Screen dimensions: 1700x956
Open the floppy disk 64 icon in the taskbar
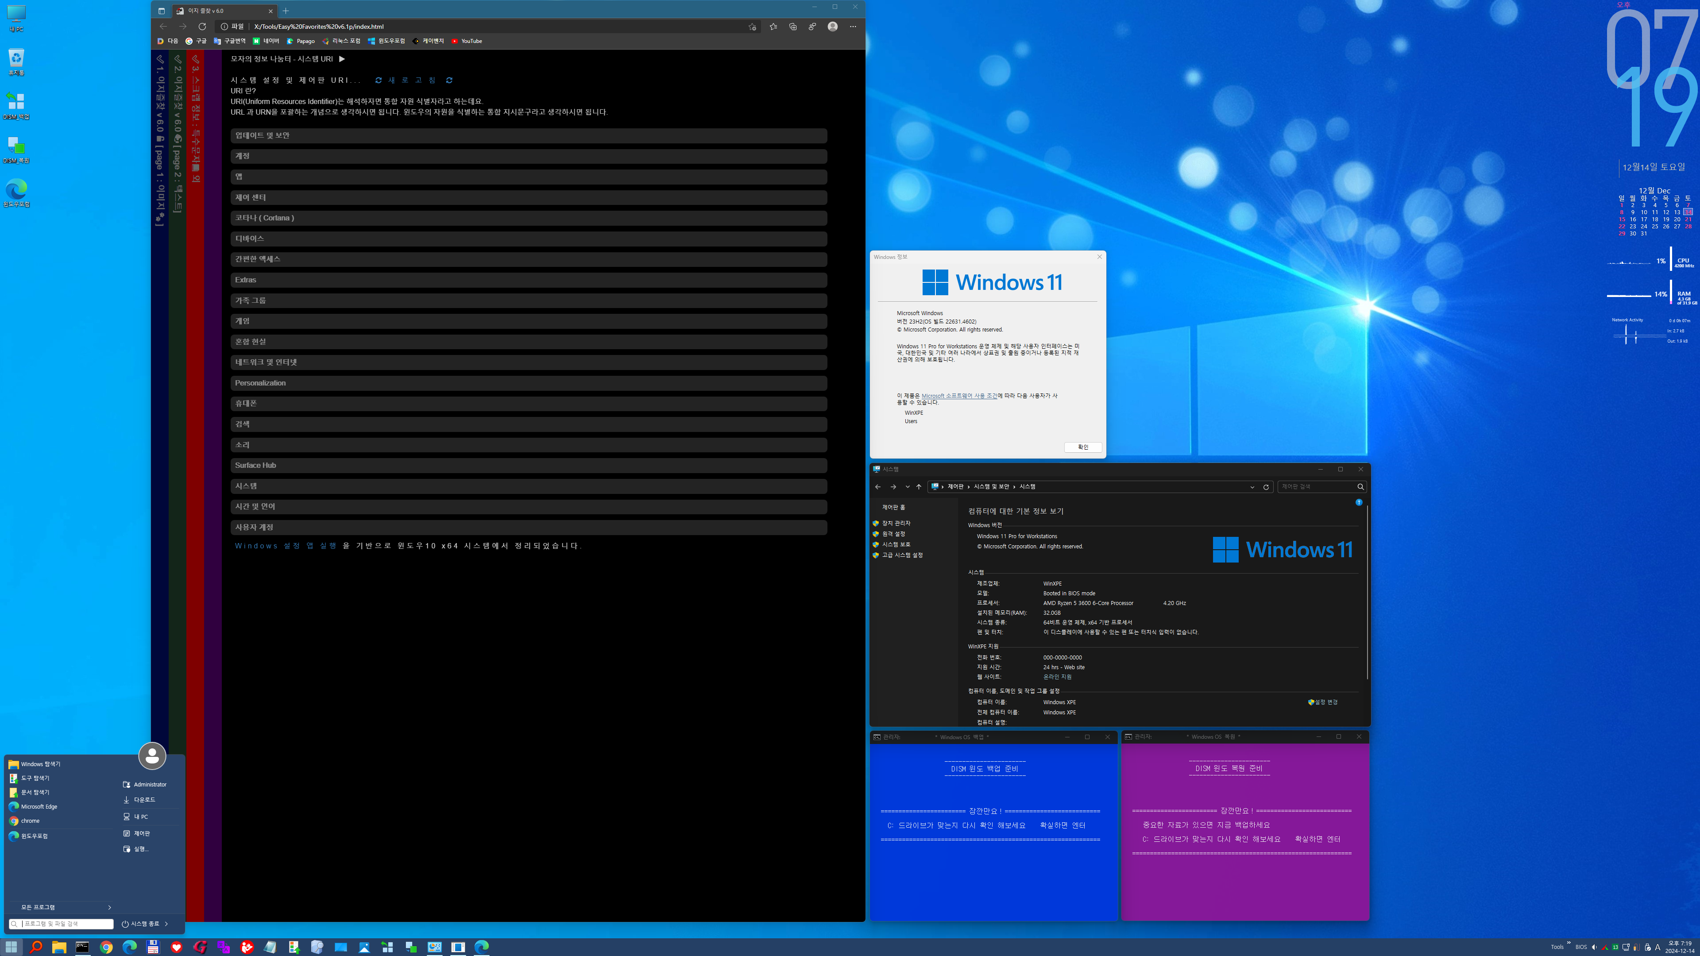click(153, 947)
